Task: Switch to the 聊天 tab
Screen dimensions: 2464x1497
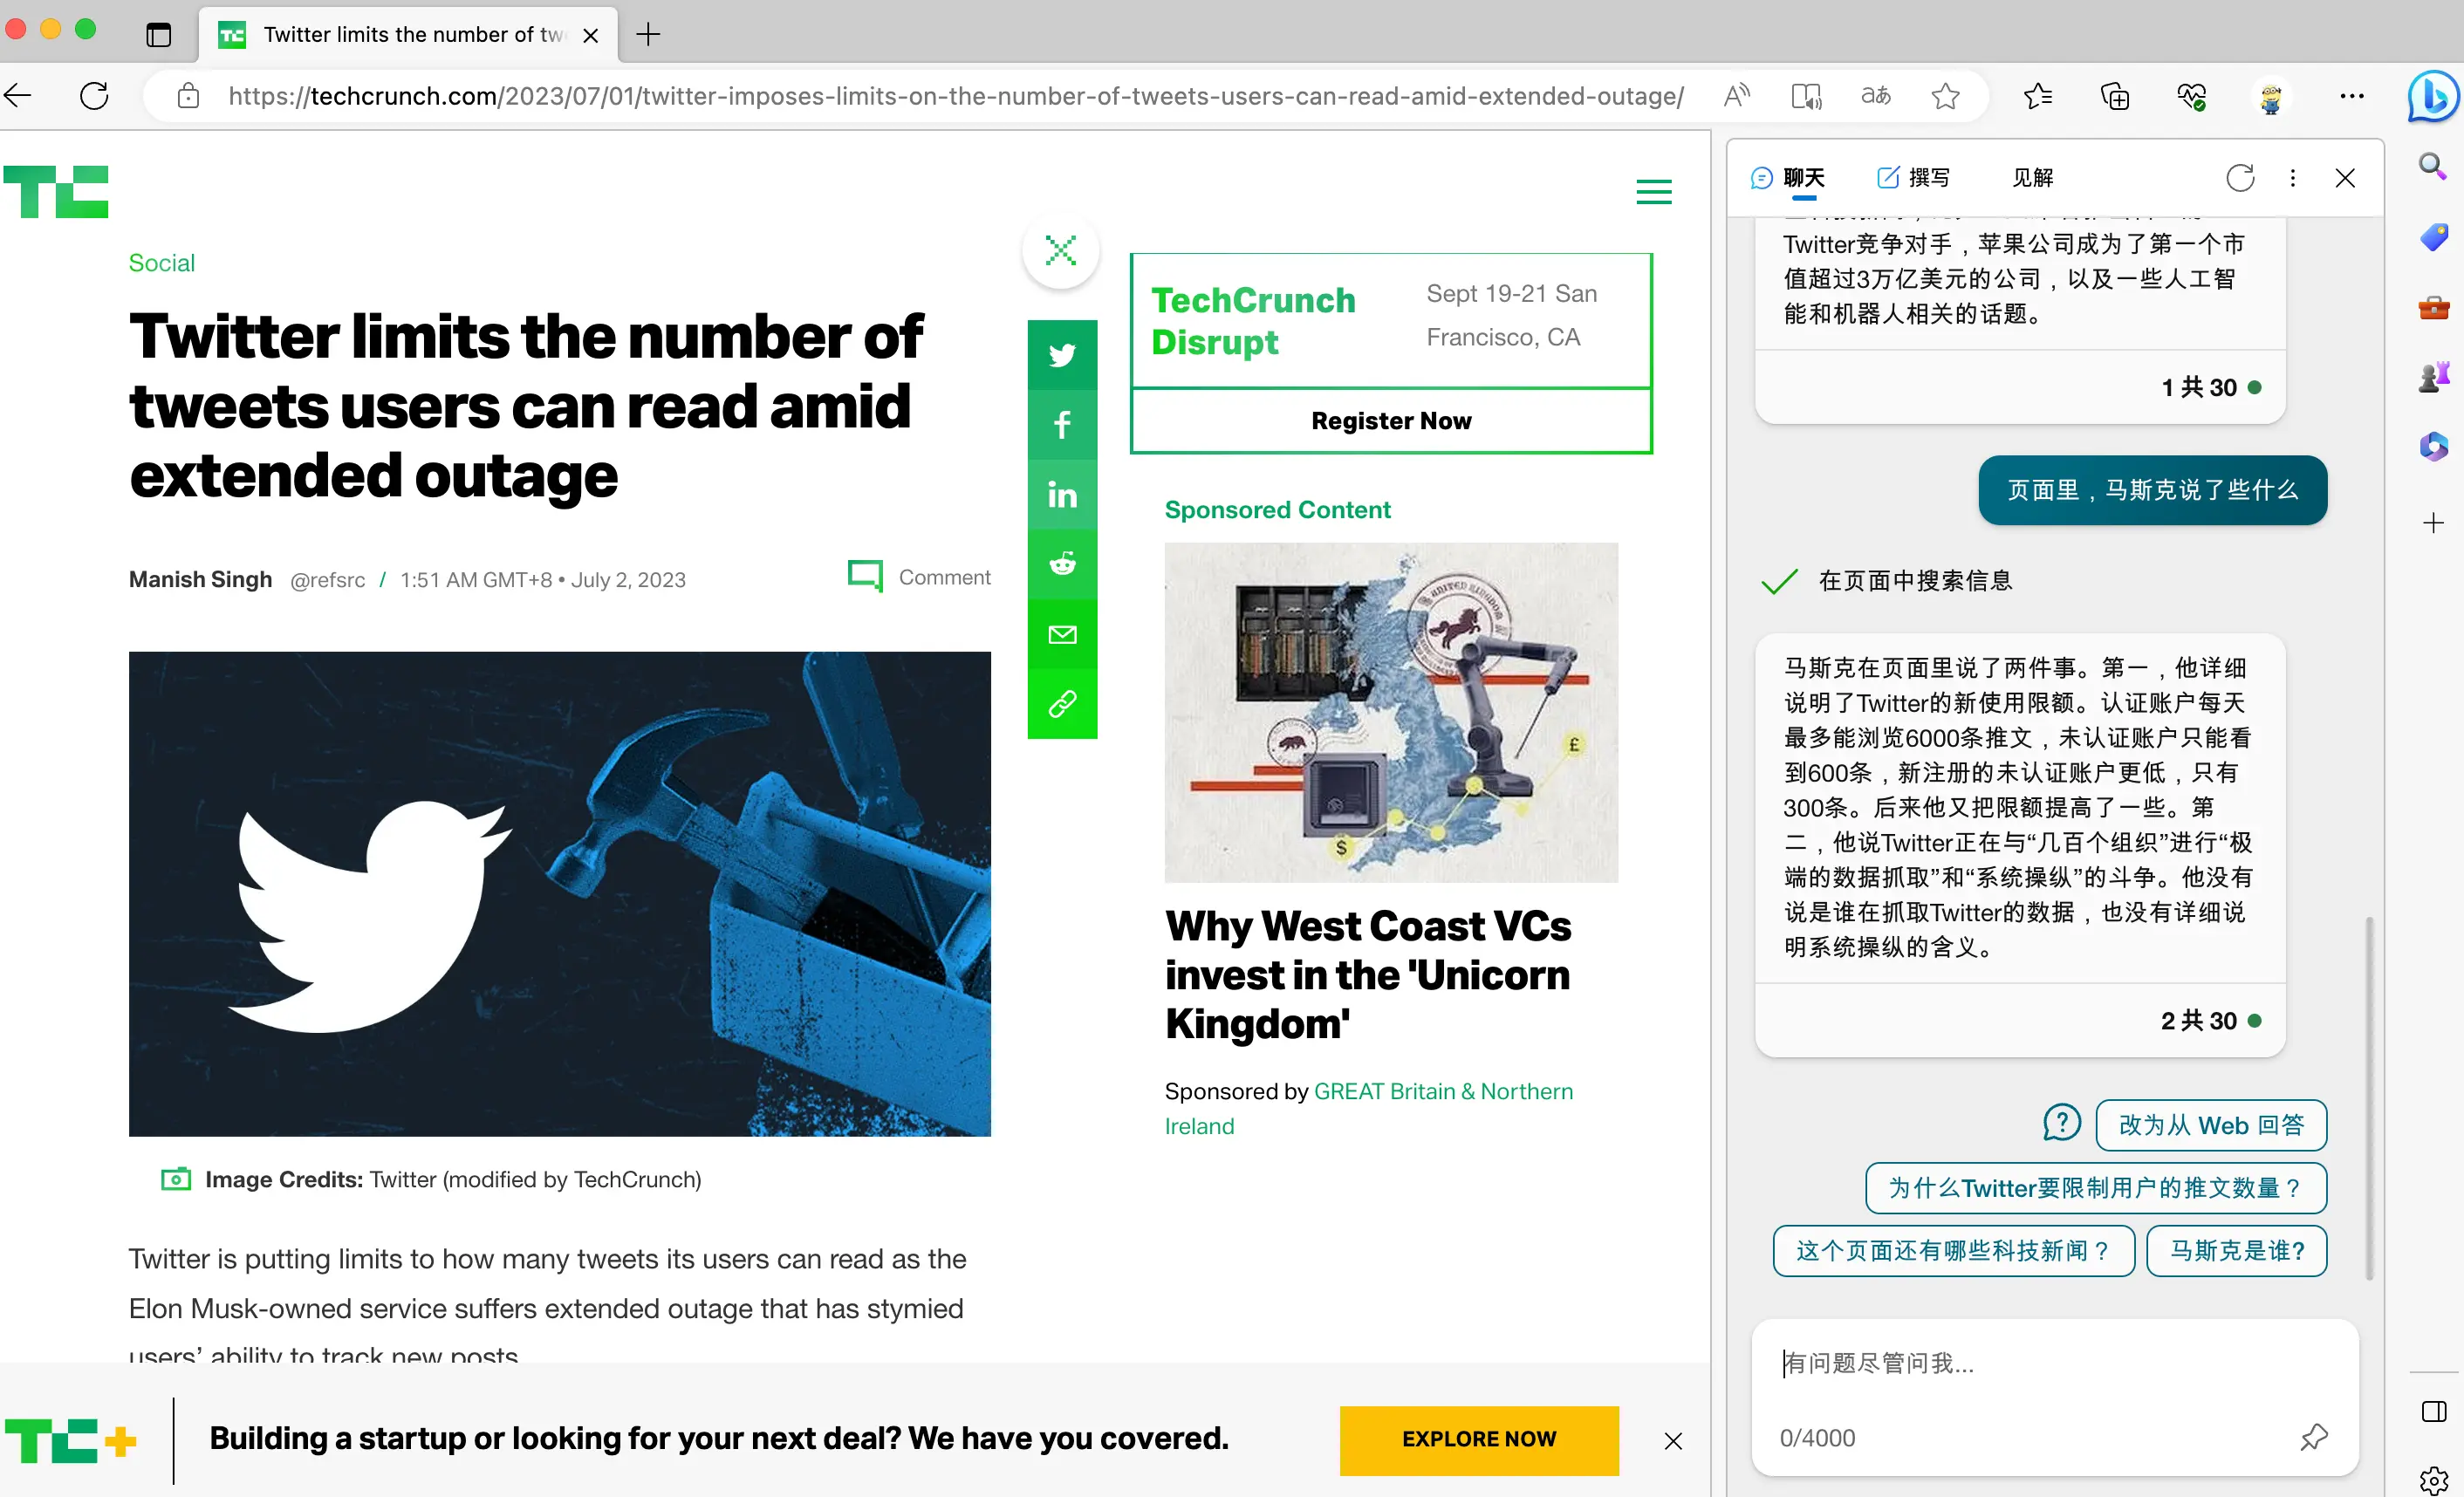Action: 1788,178
